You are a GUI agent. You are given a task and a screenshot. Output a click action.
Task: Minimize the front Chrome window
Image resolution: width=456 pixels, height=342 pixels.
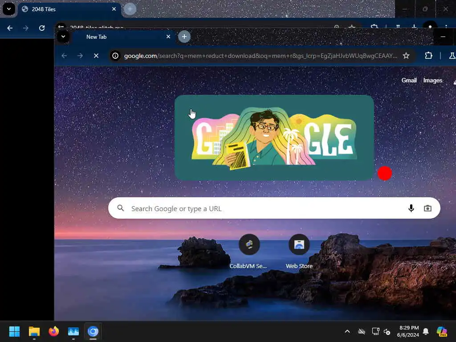(443, 37)
